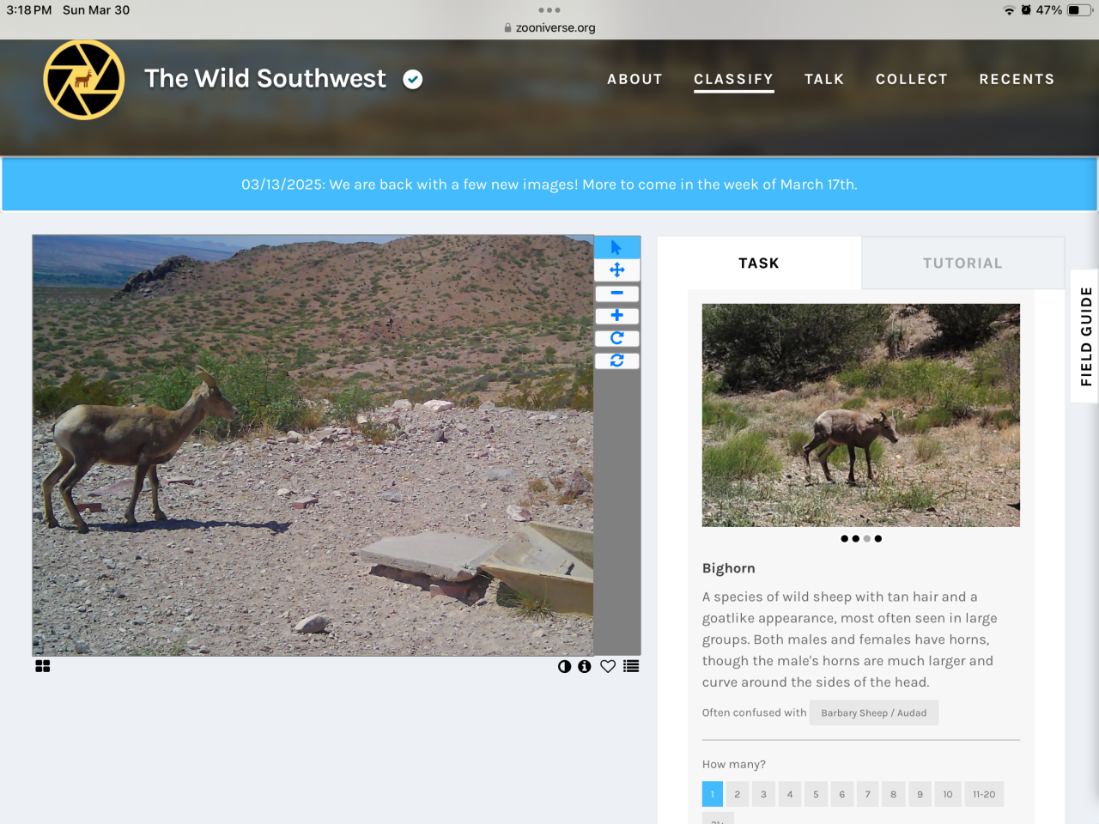Rotate the subject image

tap(616, 338)
